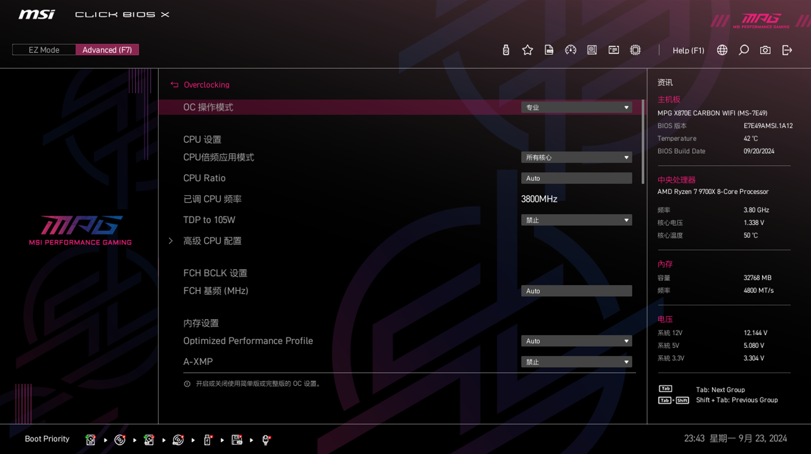Click the 12.144 V system voltage value

pos(755,333)
